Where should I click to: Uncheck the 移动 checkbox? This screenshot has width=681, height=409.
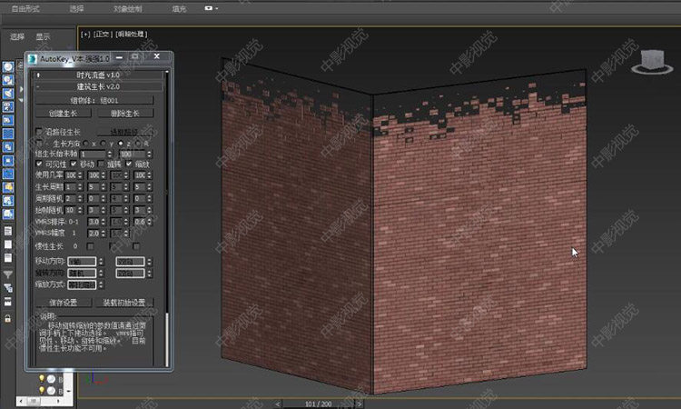pyautogui.click(x=74, y=164)
